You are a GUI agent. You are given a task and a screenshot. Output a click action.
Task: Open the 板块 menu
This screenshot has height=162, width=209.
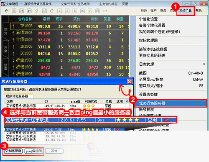click(144, 10)
